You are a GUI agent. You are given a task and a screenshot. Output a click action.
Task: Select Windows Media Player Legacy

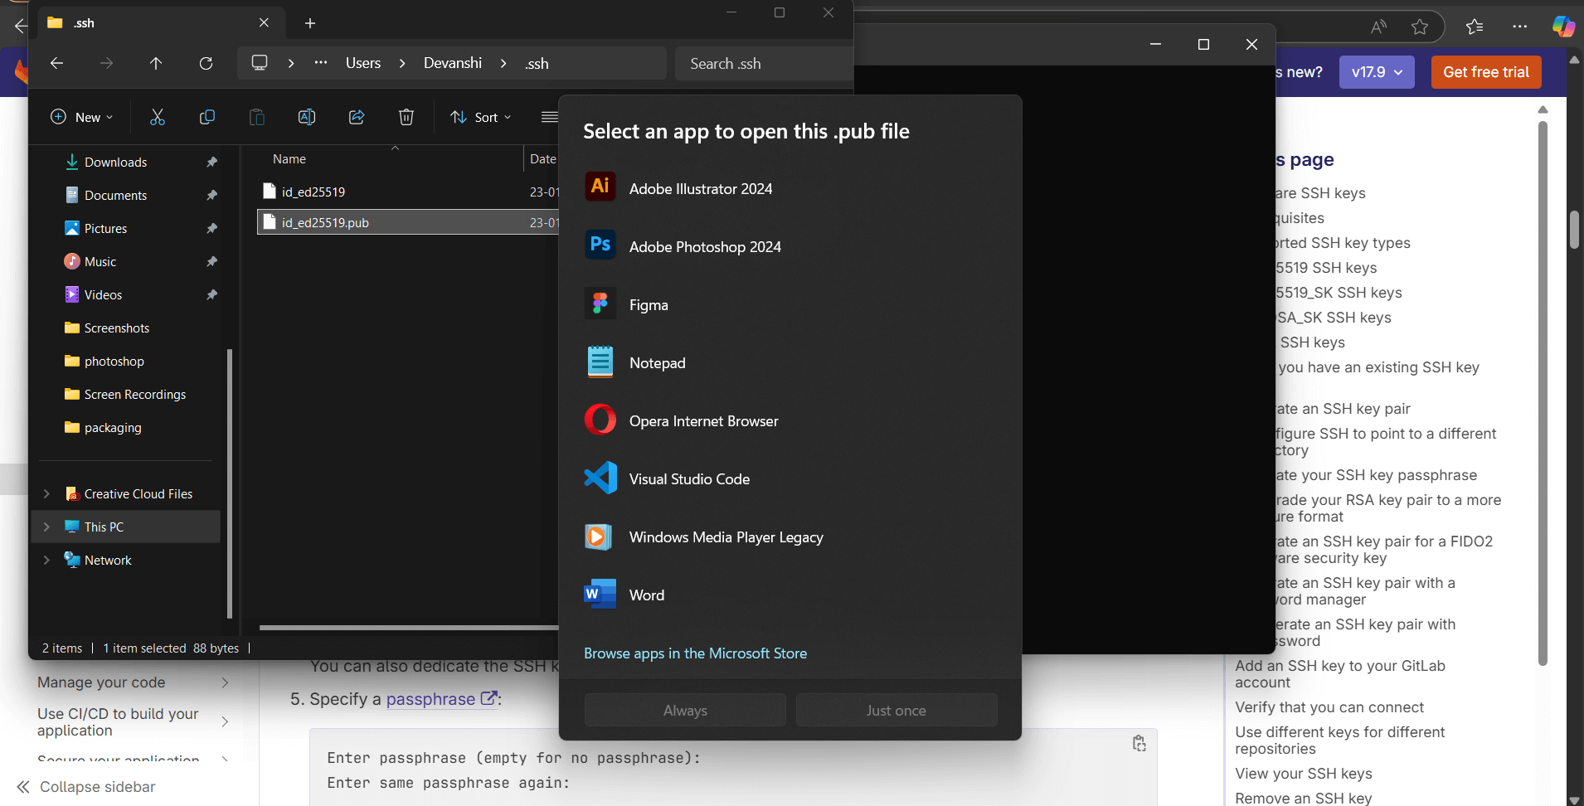point(790,537)
